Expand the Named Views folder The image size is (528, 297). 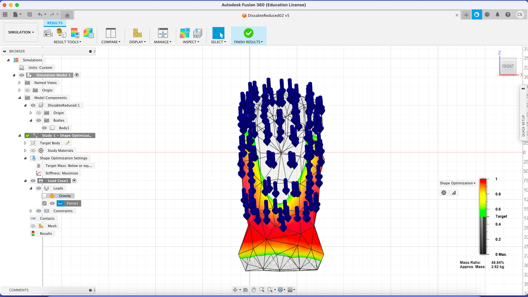[19, 83]
